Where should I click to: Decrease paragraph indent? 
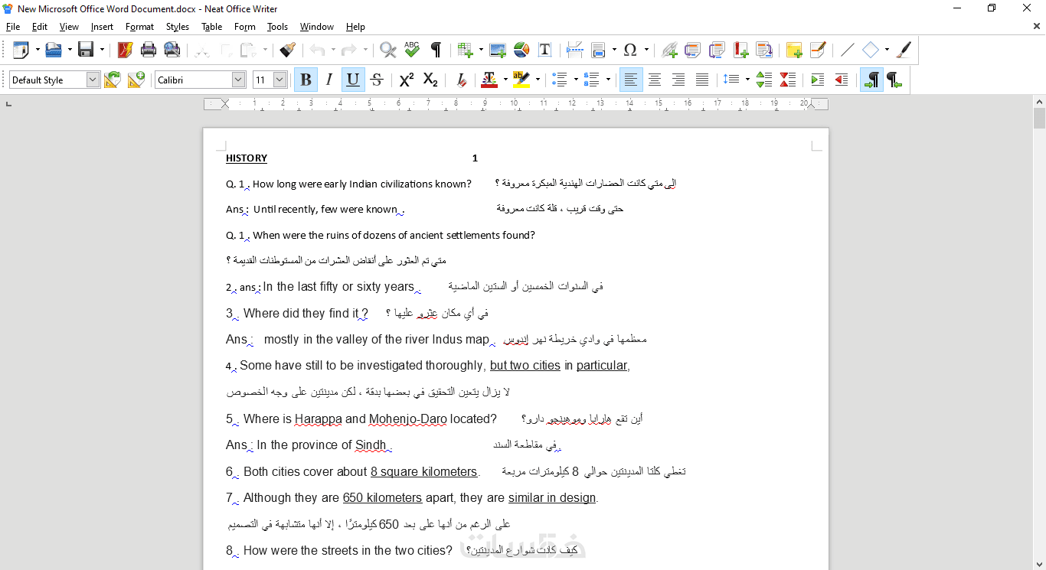click(842, 80)
